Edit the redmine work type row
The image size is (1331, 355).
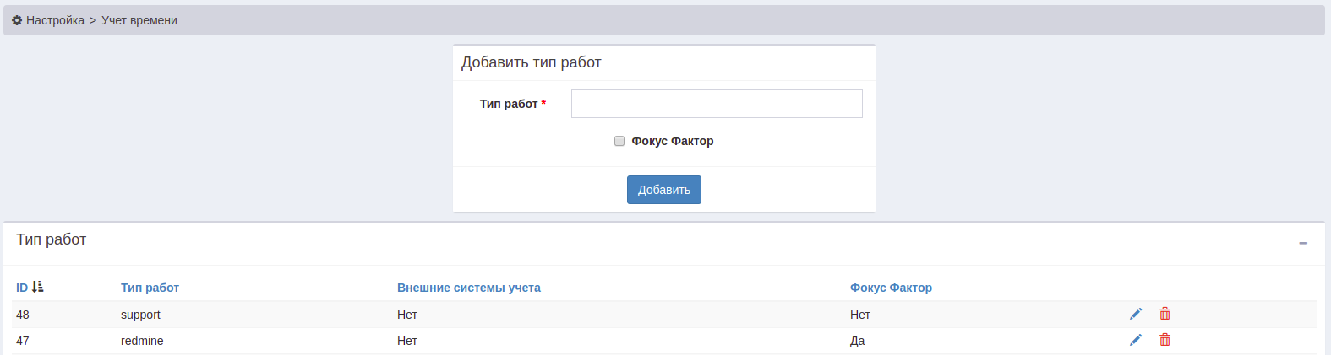click(x=1136, y=340)
